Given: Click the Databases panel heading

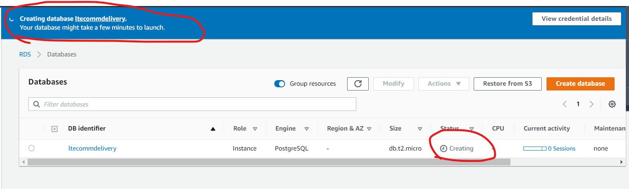Looking at the screenshot, I should pyautogui.click(x=48, y=82).
